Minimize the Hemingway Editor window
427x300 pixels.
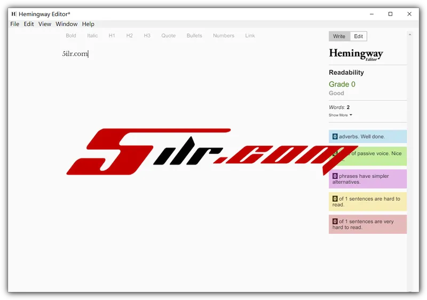pyautogui.click(x=371, y=14)
